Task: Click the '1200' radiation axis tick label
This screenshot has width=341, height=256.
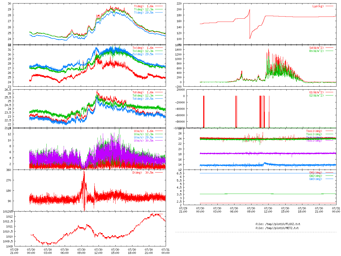Action: [x=178, y=54]
